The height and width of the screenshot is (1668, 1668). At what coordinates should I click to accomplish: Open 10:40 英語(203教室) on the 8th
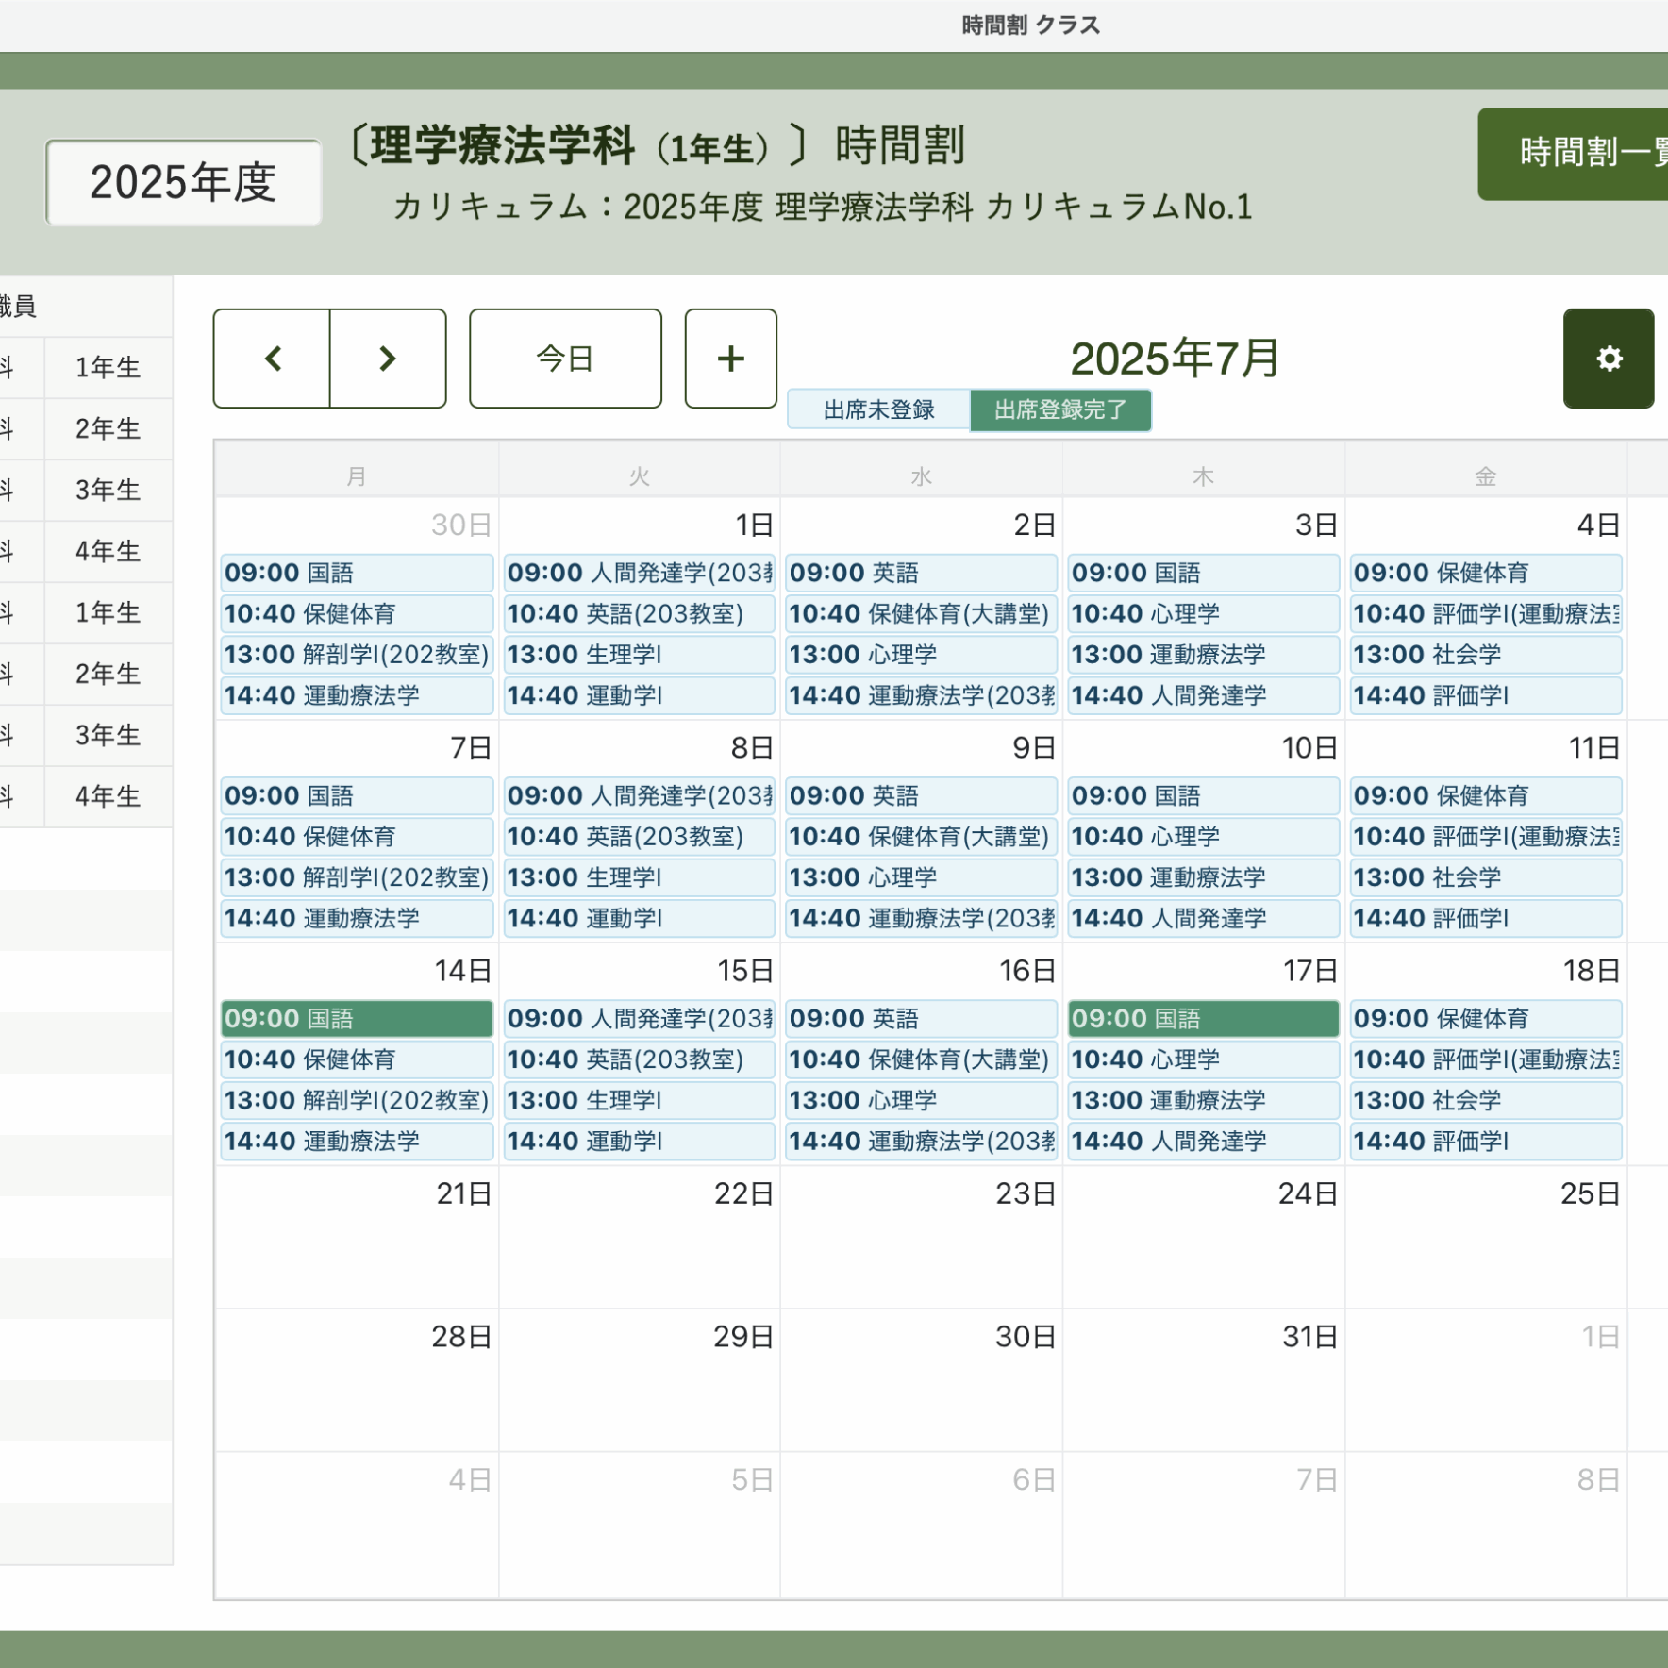[x=640, y=837]
